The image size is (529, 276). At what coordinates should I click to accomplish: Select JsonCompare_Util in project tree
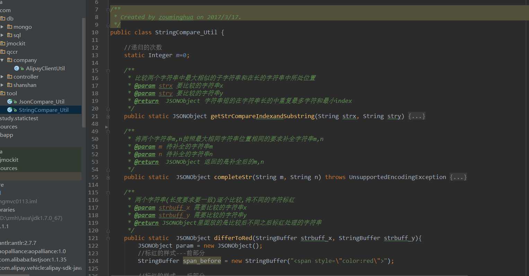(x=42, y=101)
